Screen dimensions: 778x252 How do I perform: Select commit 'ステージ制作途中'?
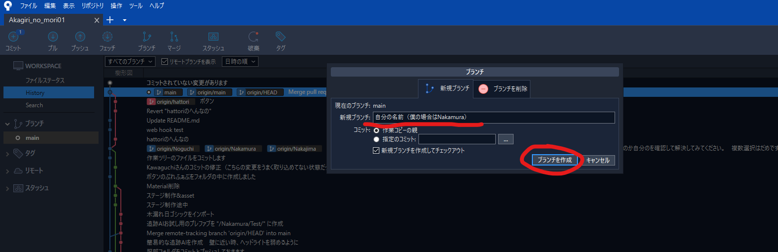pyautogui.click(x=167, y=205)
